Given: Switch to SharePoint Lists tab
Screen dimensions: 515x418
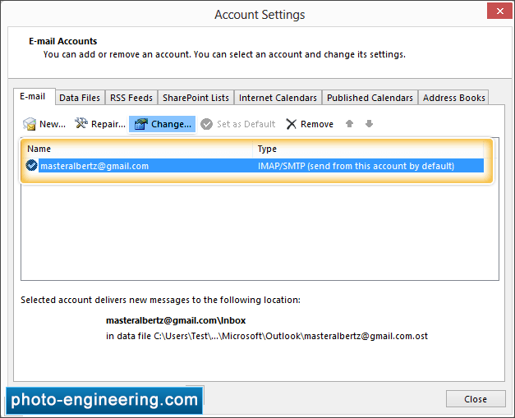Looking at the screenshot, I should (195, 98).
